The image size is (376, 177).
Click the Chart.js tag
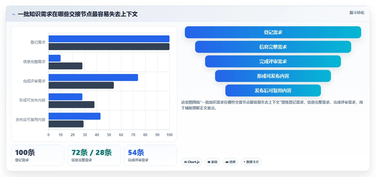[x=192, y=162]
